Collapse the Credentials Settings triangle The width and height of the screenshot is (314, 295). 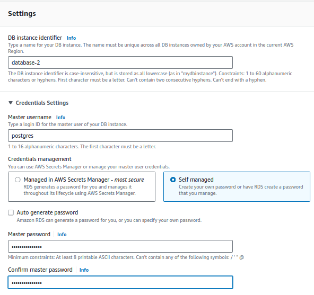tap(11, 103)
